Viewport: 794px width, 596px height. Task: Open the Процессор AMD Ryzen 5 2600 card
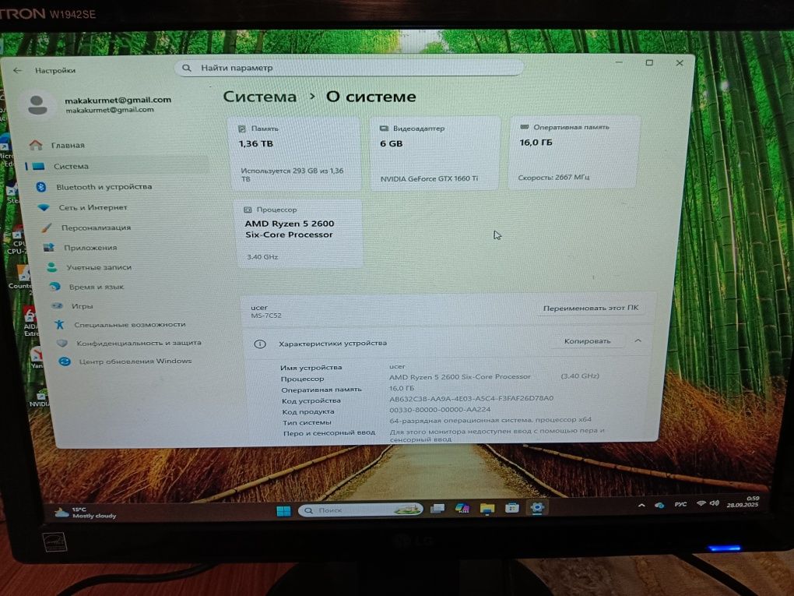300,234
